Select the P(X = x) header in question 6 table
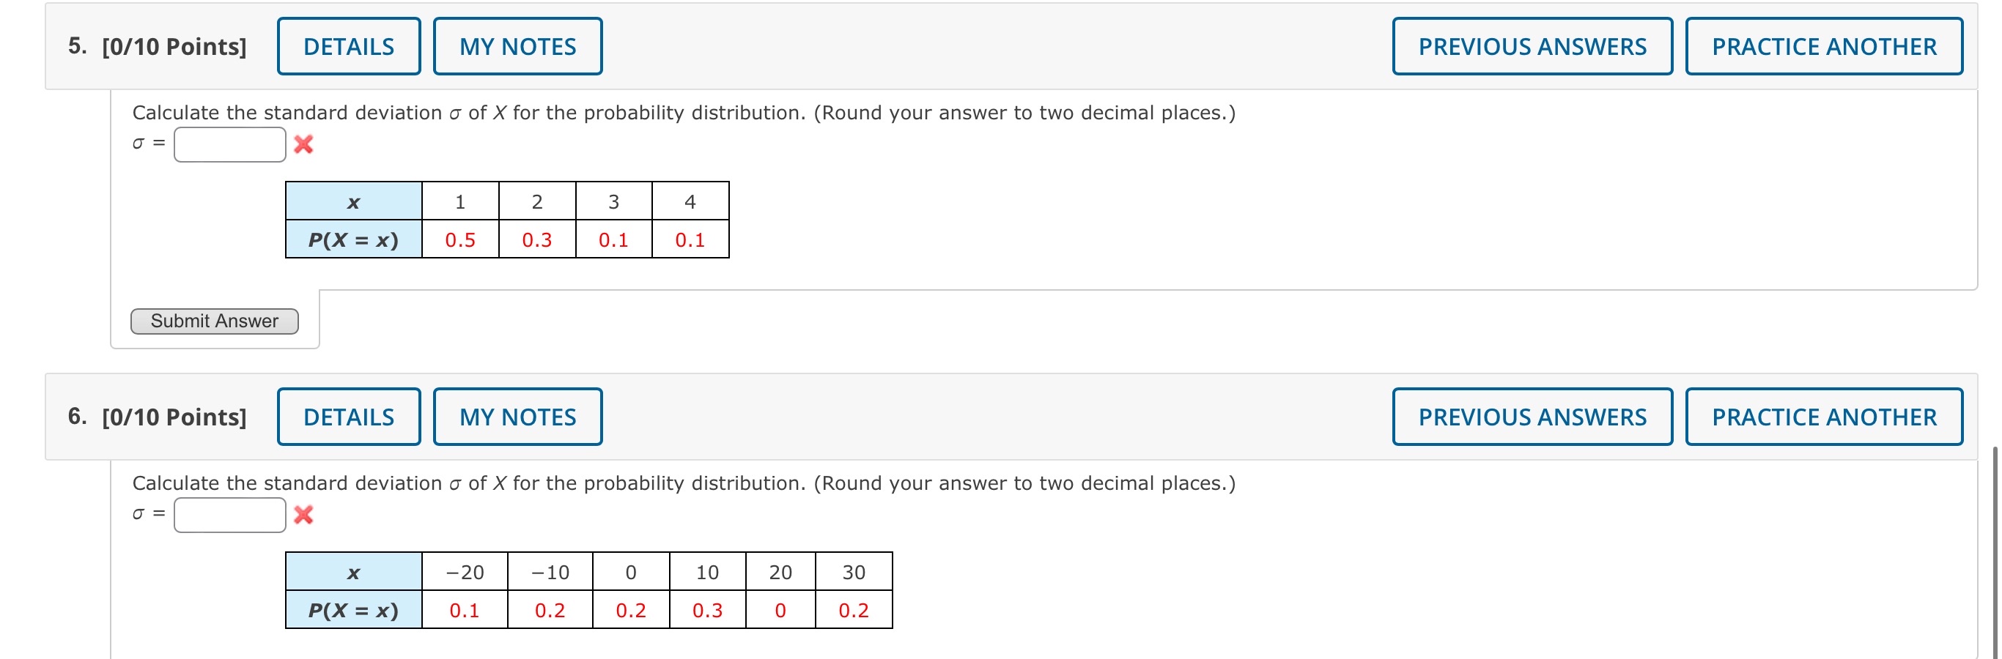Image resolution: width=2002 pixels, height=659 pixels. coord(354,610)
